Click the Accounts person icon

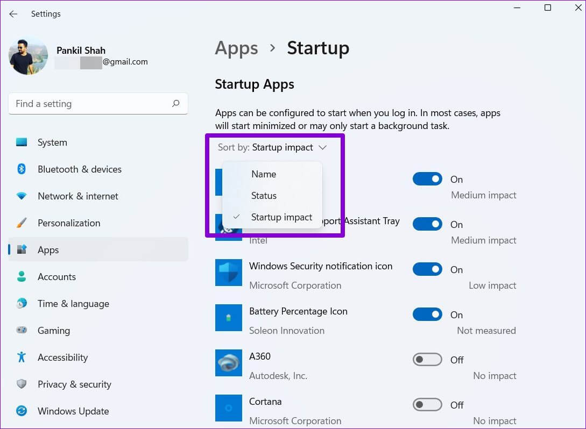[x=22, y=276]
